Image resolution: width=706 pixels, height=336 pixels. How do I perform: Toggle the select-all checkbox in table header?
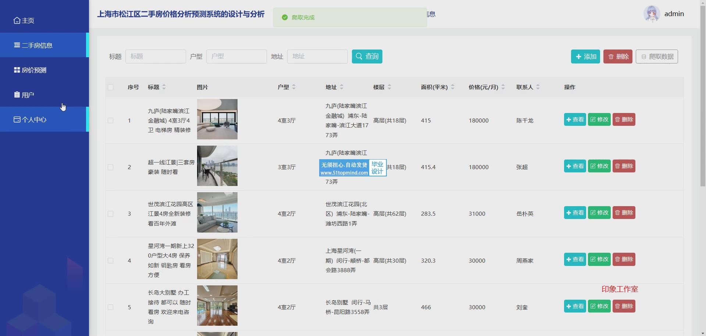pyautogui.click(x=111, y=87)
